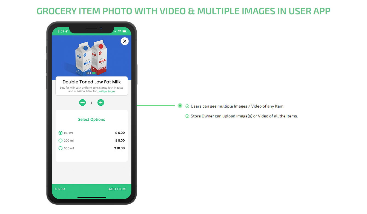Click the '$ 8.00' price
367x214 pixels.
(120, 140)
